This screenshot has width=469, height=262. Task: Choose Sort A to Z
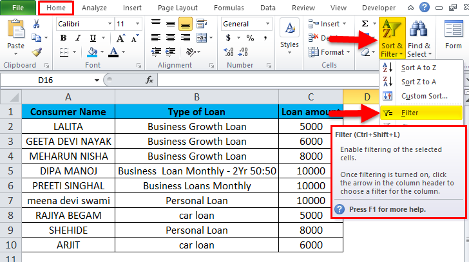point(421,68)
